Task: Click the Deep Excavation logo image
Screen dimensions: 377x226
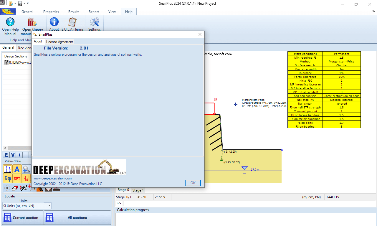Action: pos(80,167)
